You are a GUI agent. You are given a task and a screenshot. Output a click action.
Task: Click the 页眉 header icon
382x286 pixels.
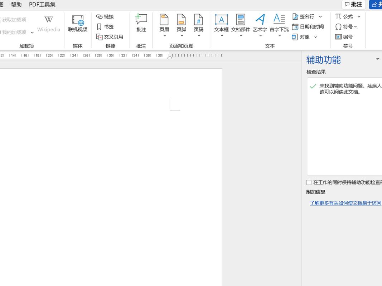coord(164,19)
